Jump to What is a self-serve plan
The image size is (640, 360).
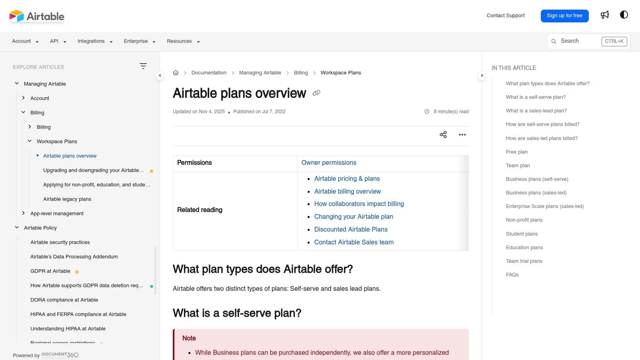tap(536, 97)
